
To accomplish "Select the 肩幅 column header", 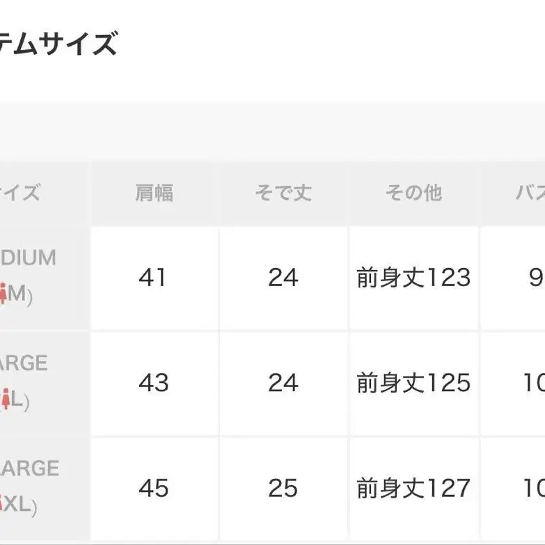I will pyautogui.click(x=155, y=193).
